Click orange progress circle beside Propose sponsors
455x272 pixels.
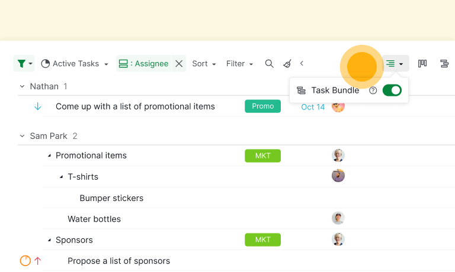[x=25, y=261]
